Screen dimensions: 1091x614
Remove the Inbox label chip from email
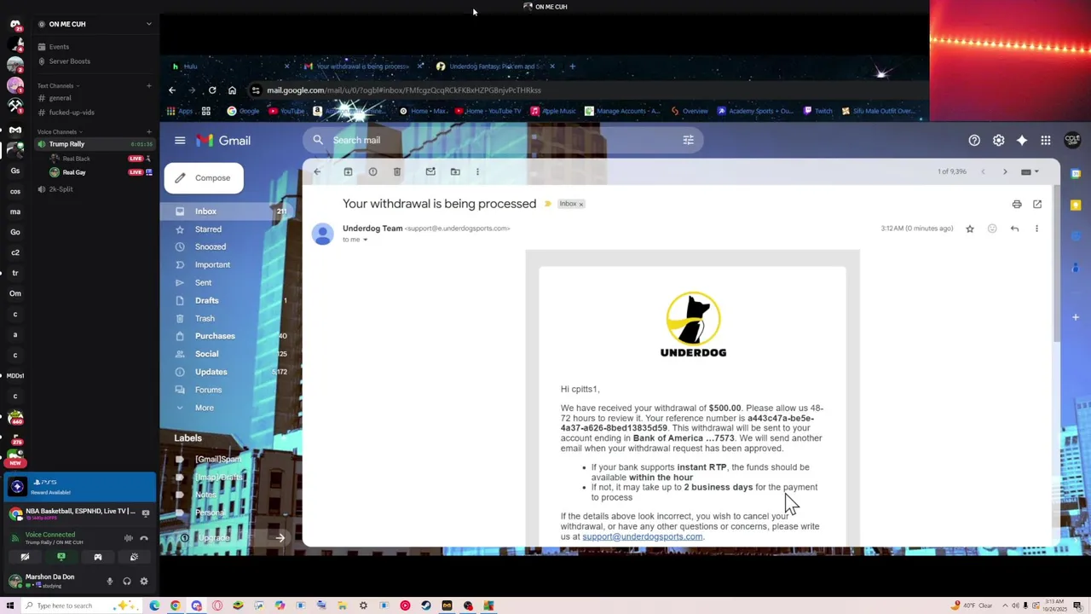point(581,205)
